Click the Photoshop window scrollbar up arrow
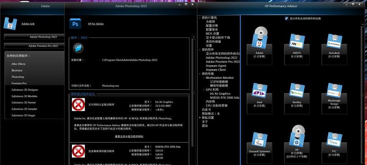The image size is (367, 165). [193, 36]
